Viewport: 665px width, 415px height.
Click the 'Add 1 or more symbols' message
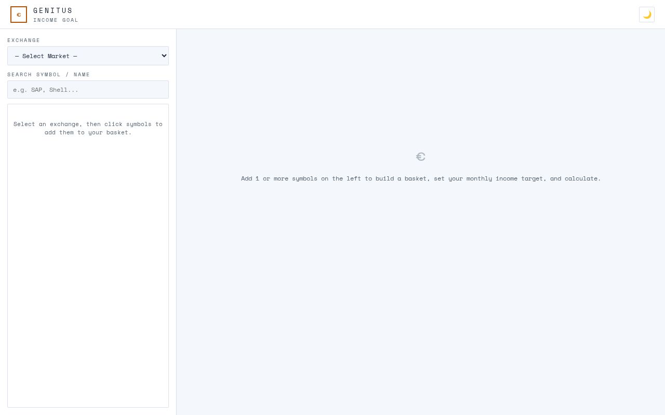[x=421, y=178]
